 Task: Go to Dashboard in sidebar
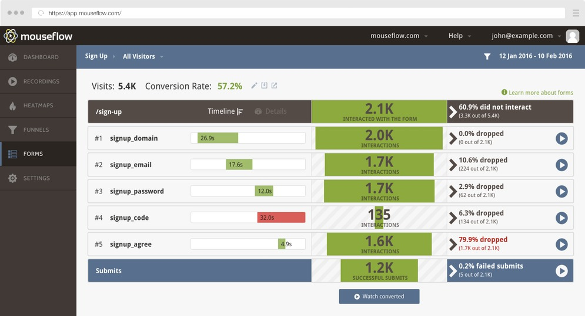[x=38, y=57]
